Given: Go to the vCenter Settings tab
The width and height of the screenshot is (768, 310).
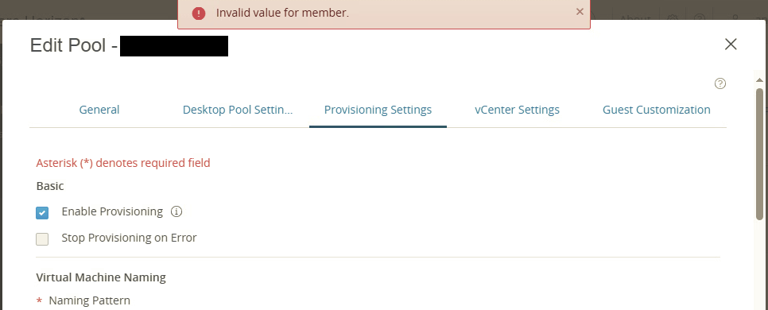Looking at the screenshot, I should point(518,110).
